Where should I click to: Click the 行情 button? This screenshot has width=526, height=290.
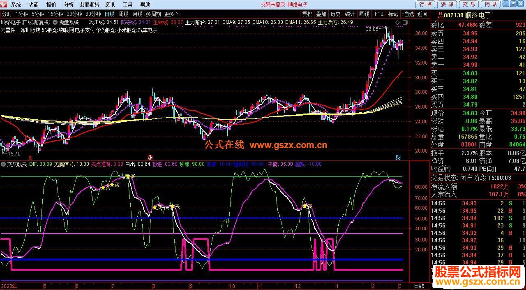click(x=426, y=4)
